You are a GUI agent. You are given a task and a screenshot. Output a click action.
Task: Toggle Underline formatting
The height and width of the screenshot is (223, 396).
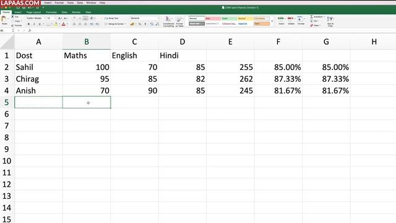point(40,24)
